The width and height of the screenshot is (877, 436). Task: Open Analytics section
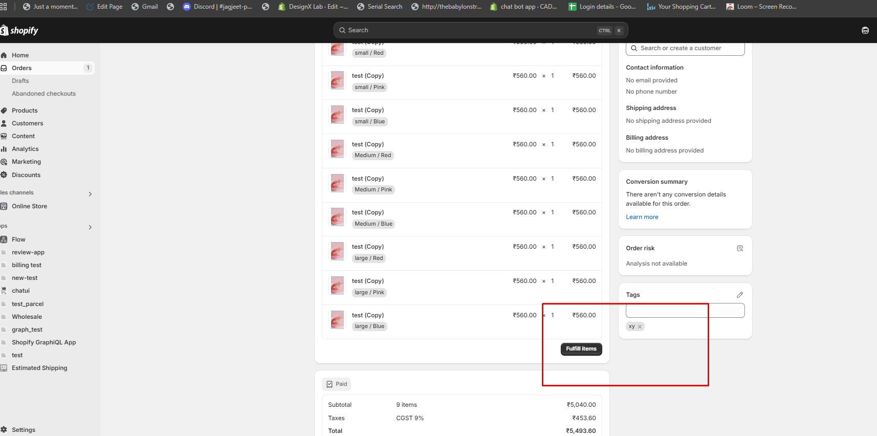(x=25, y=149)
